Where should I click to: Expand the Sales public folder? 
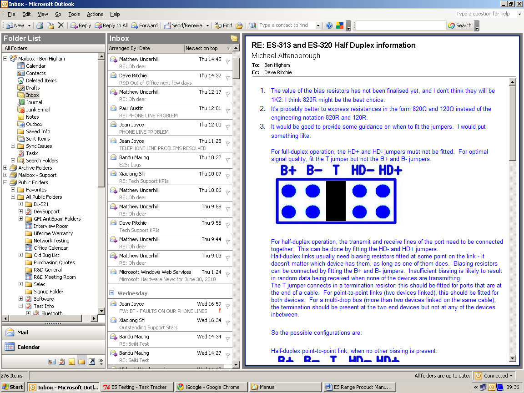tap(20, 284)
